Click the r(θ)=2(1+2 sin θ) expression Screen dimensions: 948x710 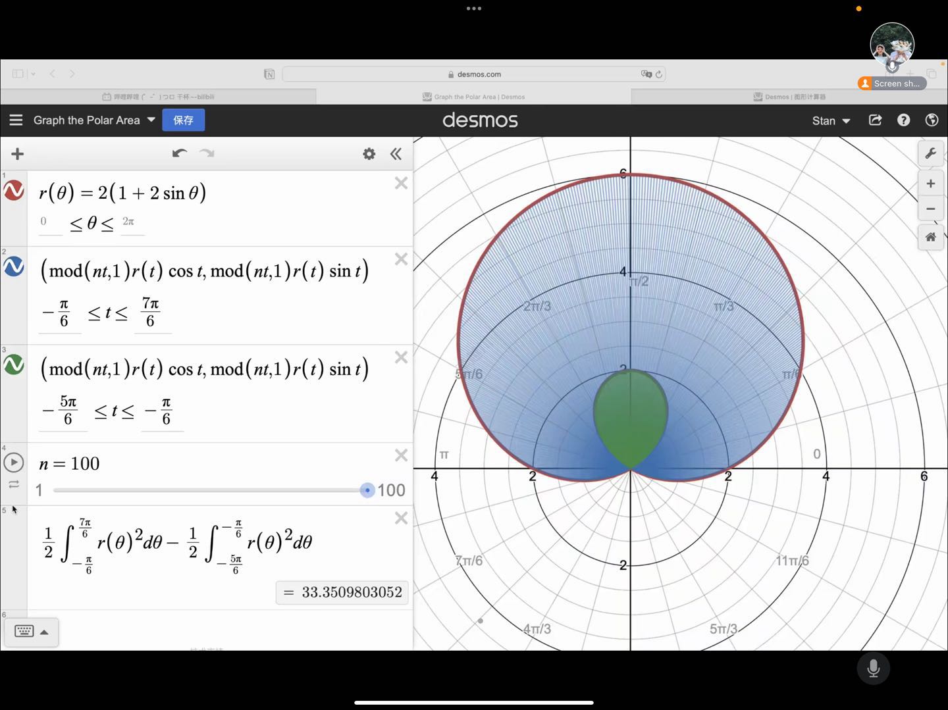(x=122, y=193)
